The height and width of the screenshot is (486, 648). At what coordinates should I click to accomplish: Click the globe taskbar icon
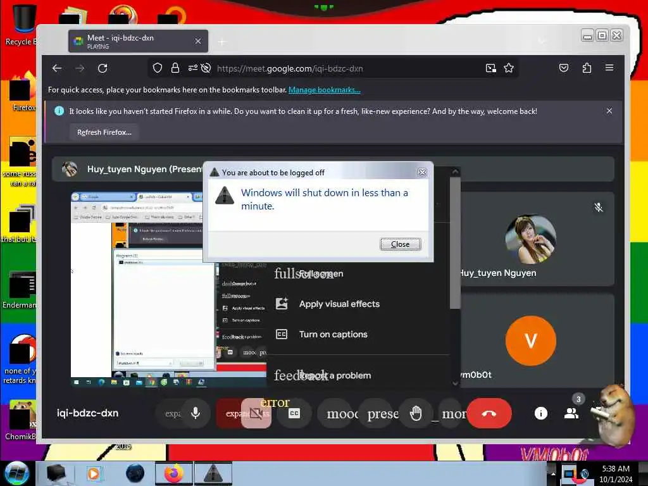(x=135, y=473)
